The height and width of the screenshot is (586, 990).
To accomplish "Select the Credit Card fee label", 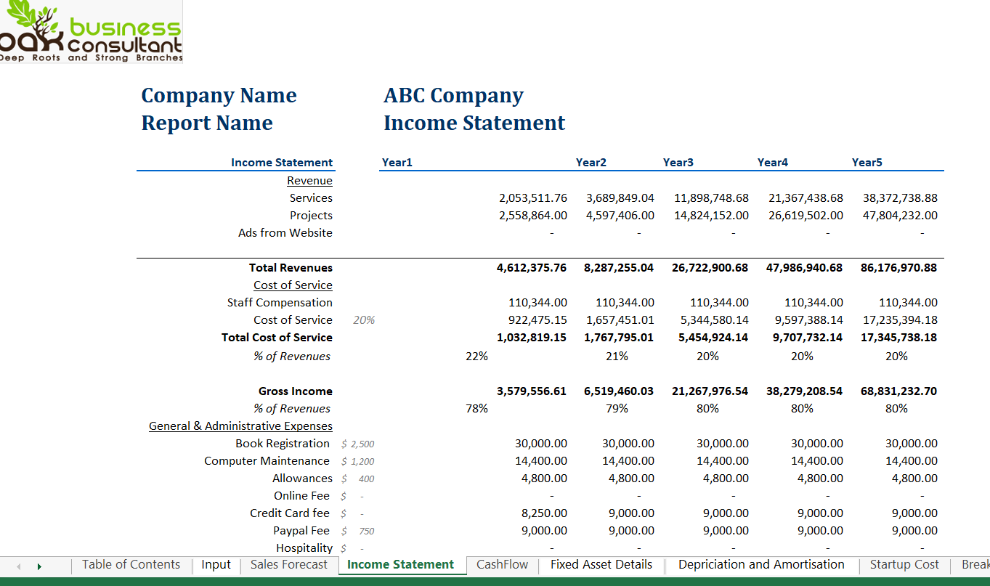I will tap(290, 513).
